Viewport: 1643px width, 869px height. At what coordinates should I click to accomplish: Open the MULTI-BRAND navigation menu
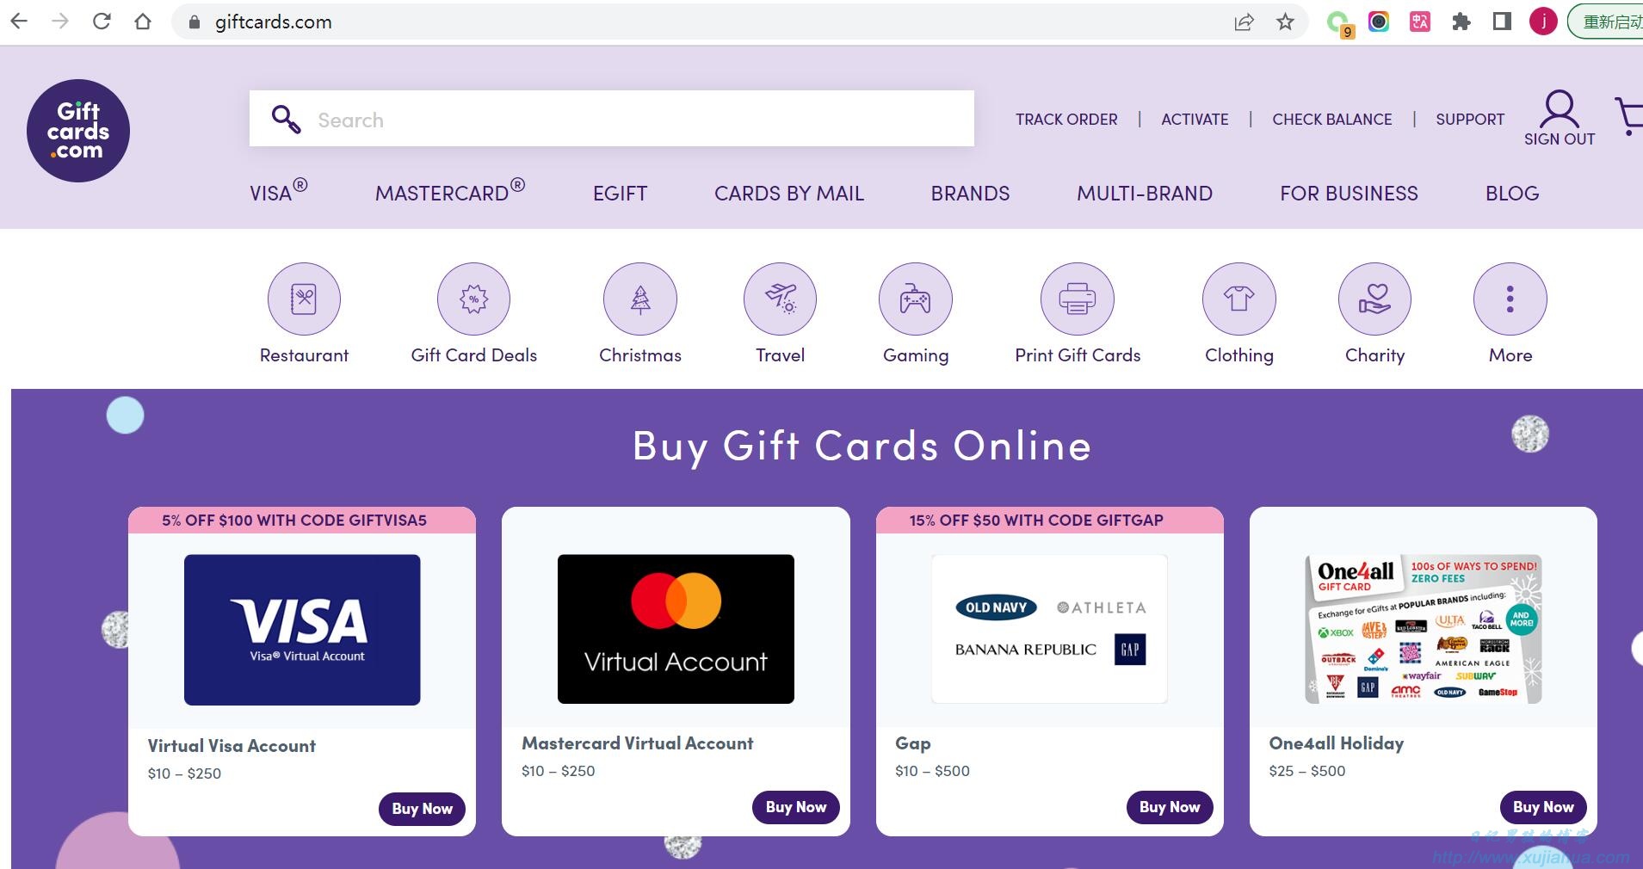(1145, 194)
